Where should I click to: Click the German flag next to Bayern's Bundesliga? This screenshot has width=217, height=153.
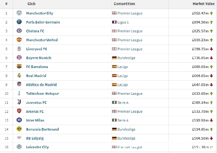pos(114,58)
